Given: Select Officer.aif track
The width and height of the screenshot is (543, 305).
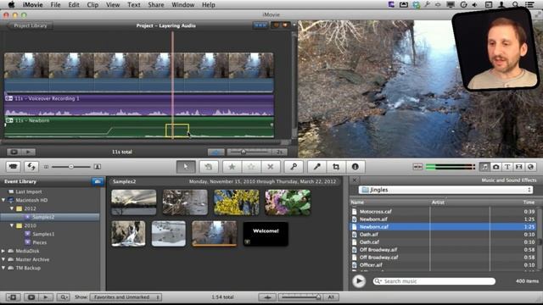Looking at the screenshot, I should (443, 265).
